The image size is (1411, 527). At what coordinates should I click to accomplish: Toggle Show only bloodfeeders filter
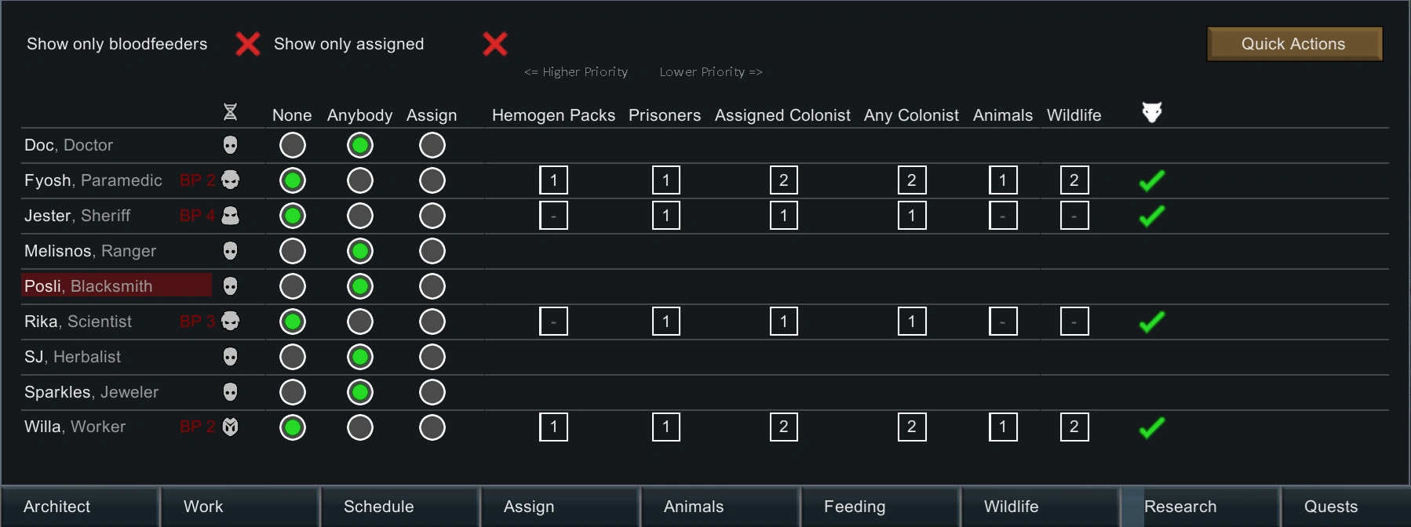[x=248, y=44]
